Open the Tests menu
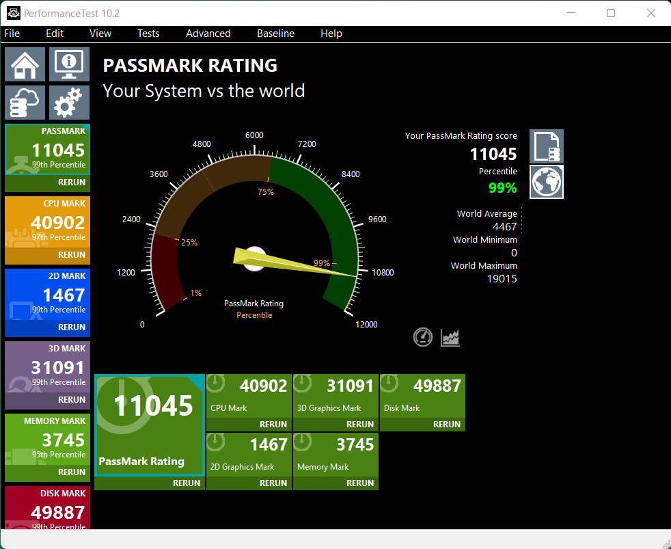 pos(148,34)
